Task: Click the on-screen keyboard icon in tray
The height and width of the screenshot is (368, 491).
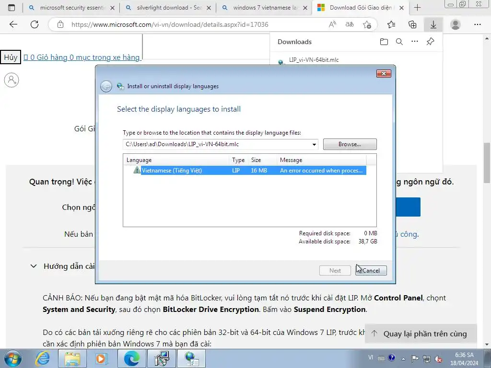Action: 381,358
